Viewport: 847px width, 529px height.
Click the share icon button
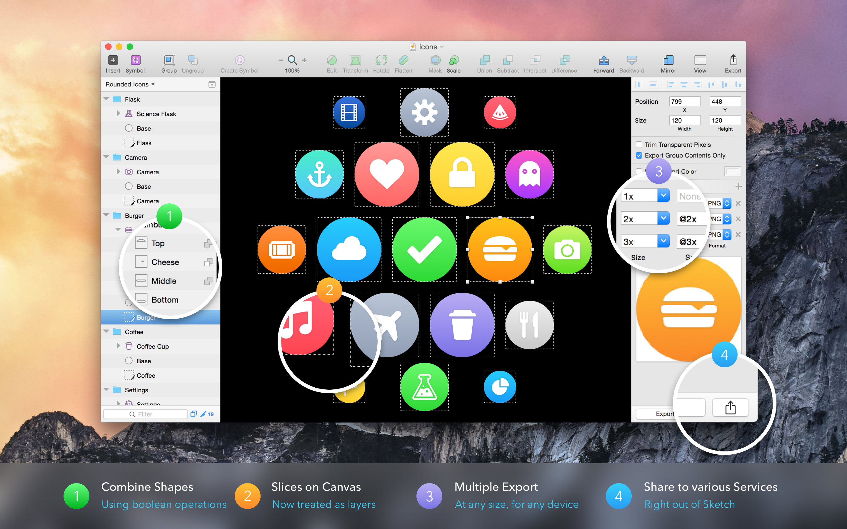click(x=730, y=408)
